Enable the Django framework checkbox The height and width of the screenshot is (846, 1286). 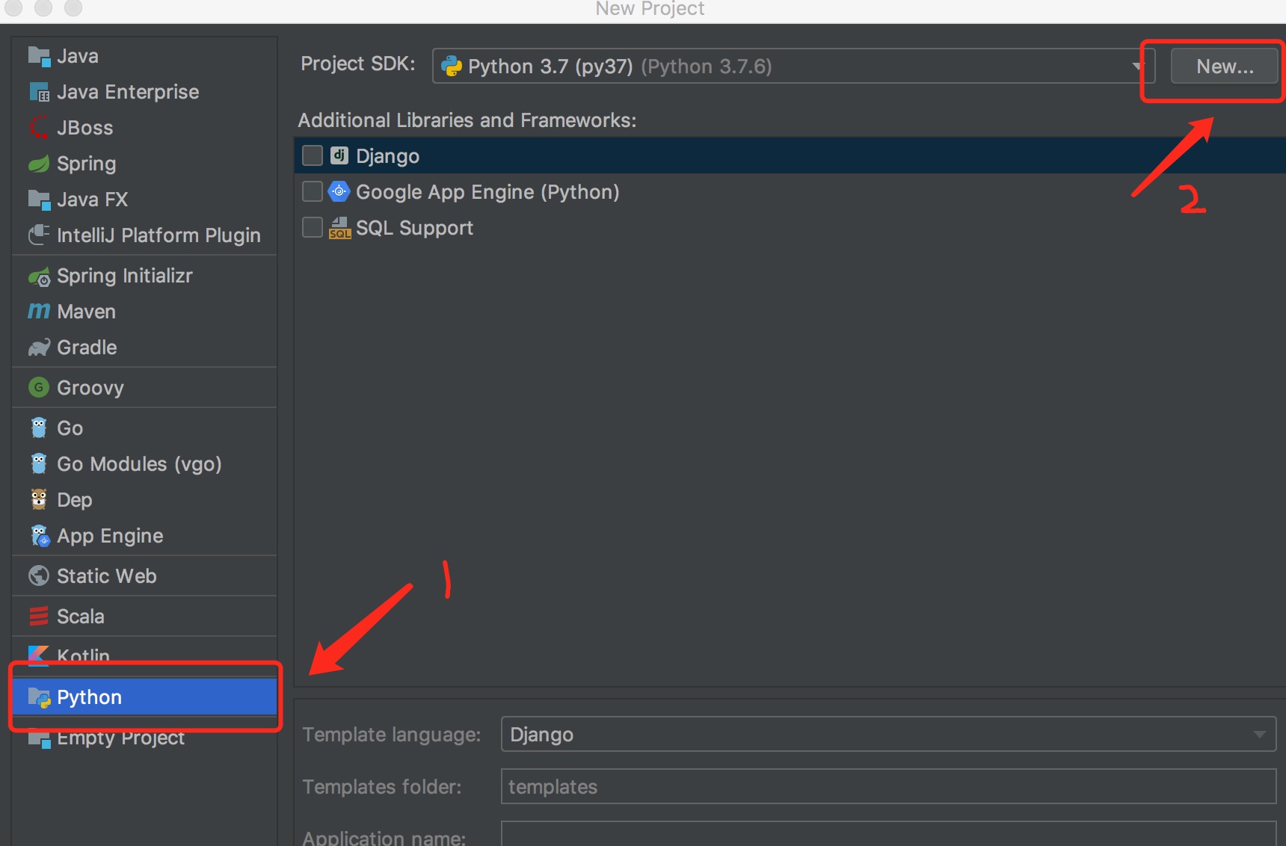[x=312, y=155]
